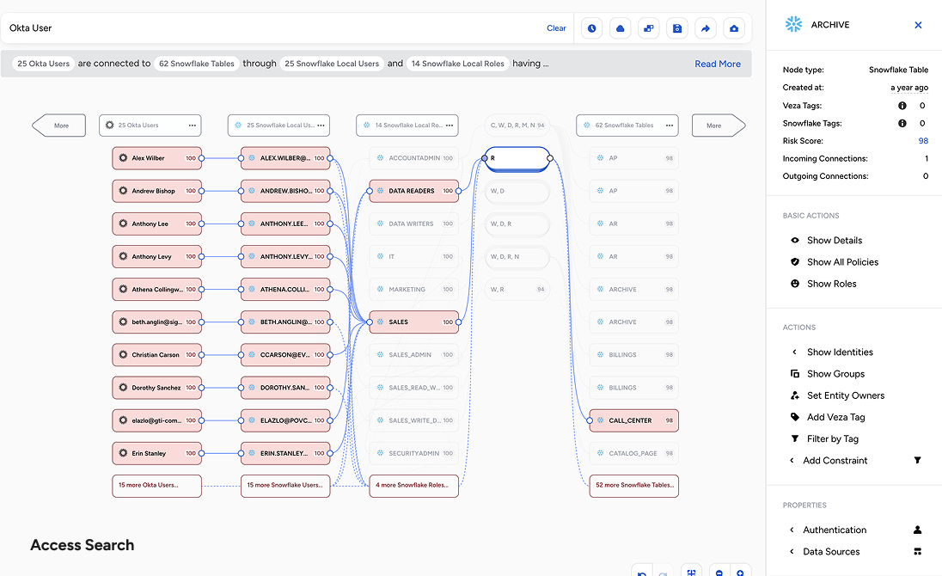Image resolution: width=942 pixels, height=576 pixels.
Task: Click the Snowflake logo in the ARCHIVE panel header
Action: (793, 25)
